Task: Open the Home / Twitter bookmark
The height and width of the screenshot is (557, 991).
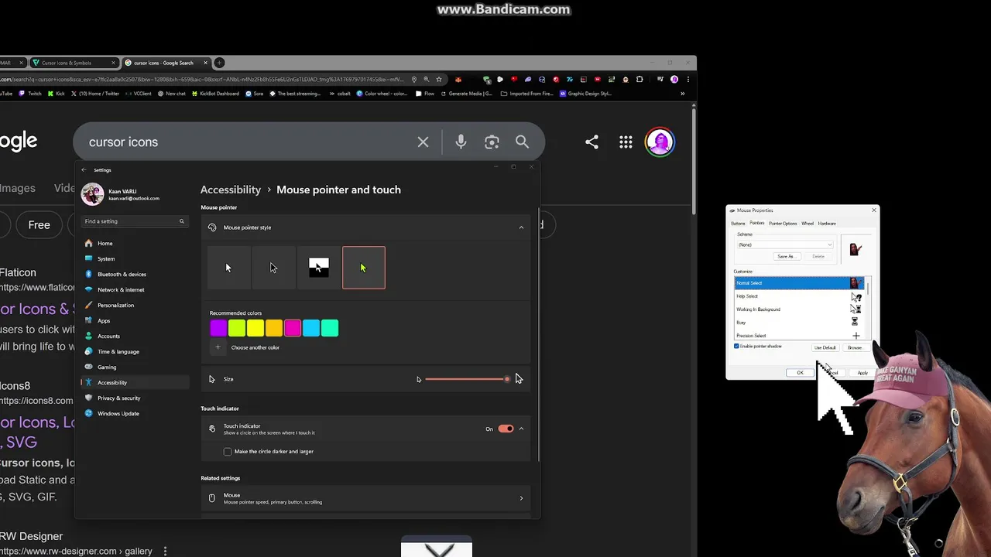Action: click(x=96, y=94)
